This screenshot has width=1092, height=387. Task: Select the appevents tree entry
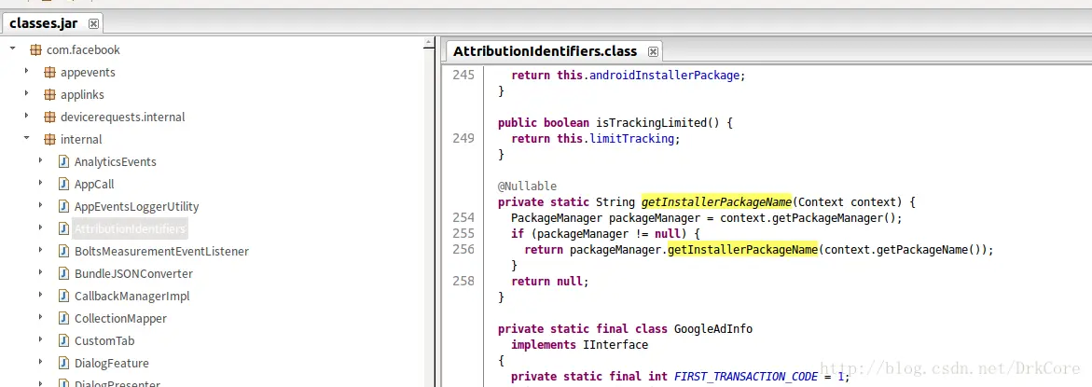click(x=88, y=73)
